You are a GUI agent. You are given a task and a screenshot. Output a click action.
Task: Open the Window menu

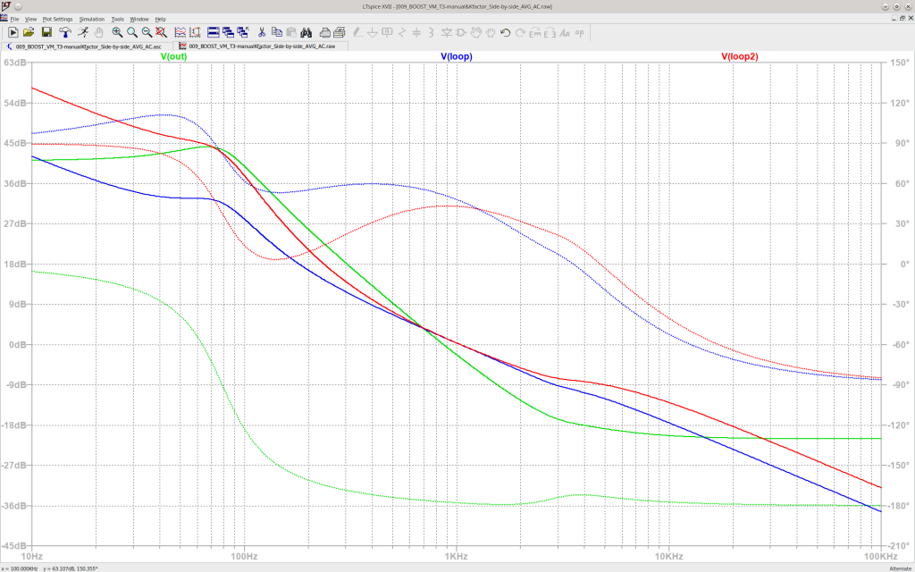(139, 20)
